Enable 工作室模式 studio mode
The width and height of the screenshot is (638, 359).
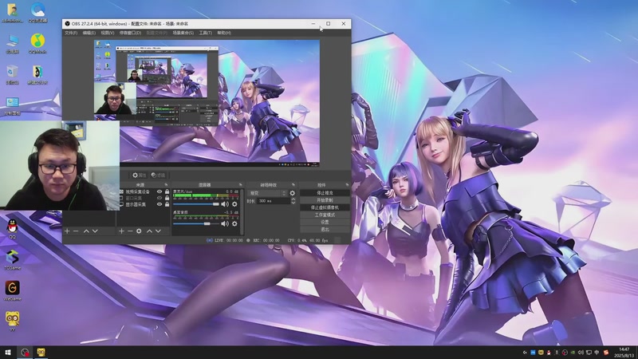coord(325,215)
